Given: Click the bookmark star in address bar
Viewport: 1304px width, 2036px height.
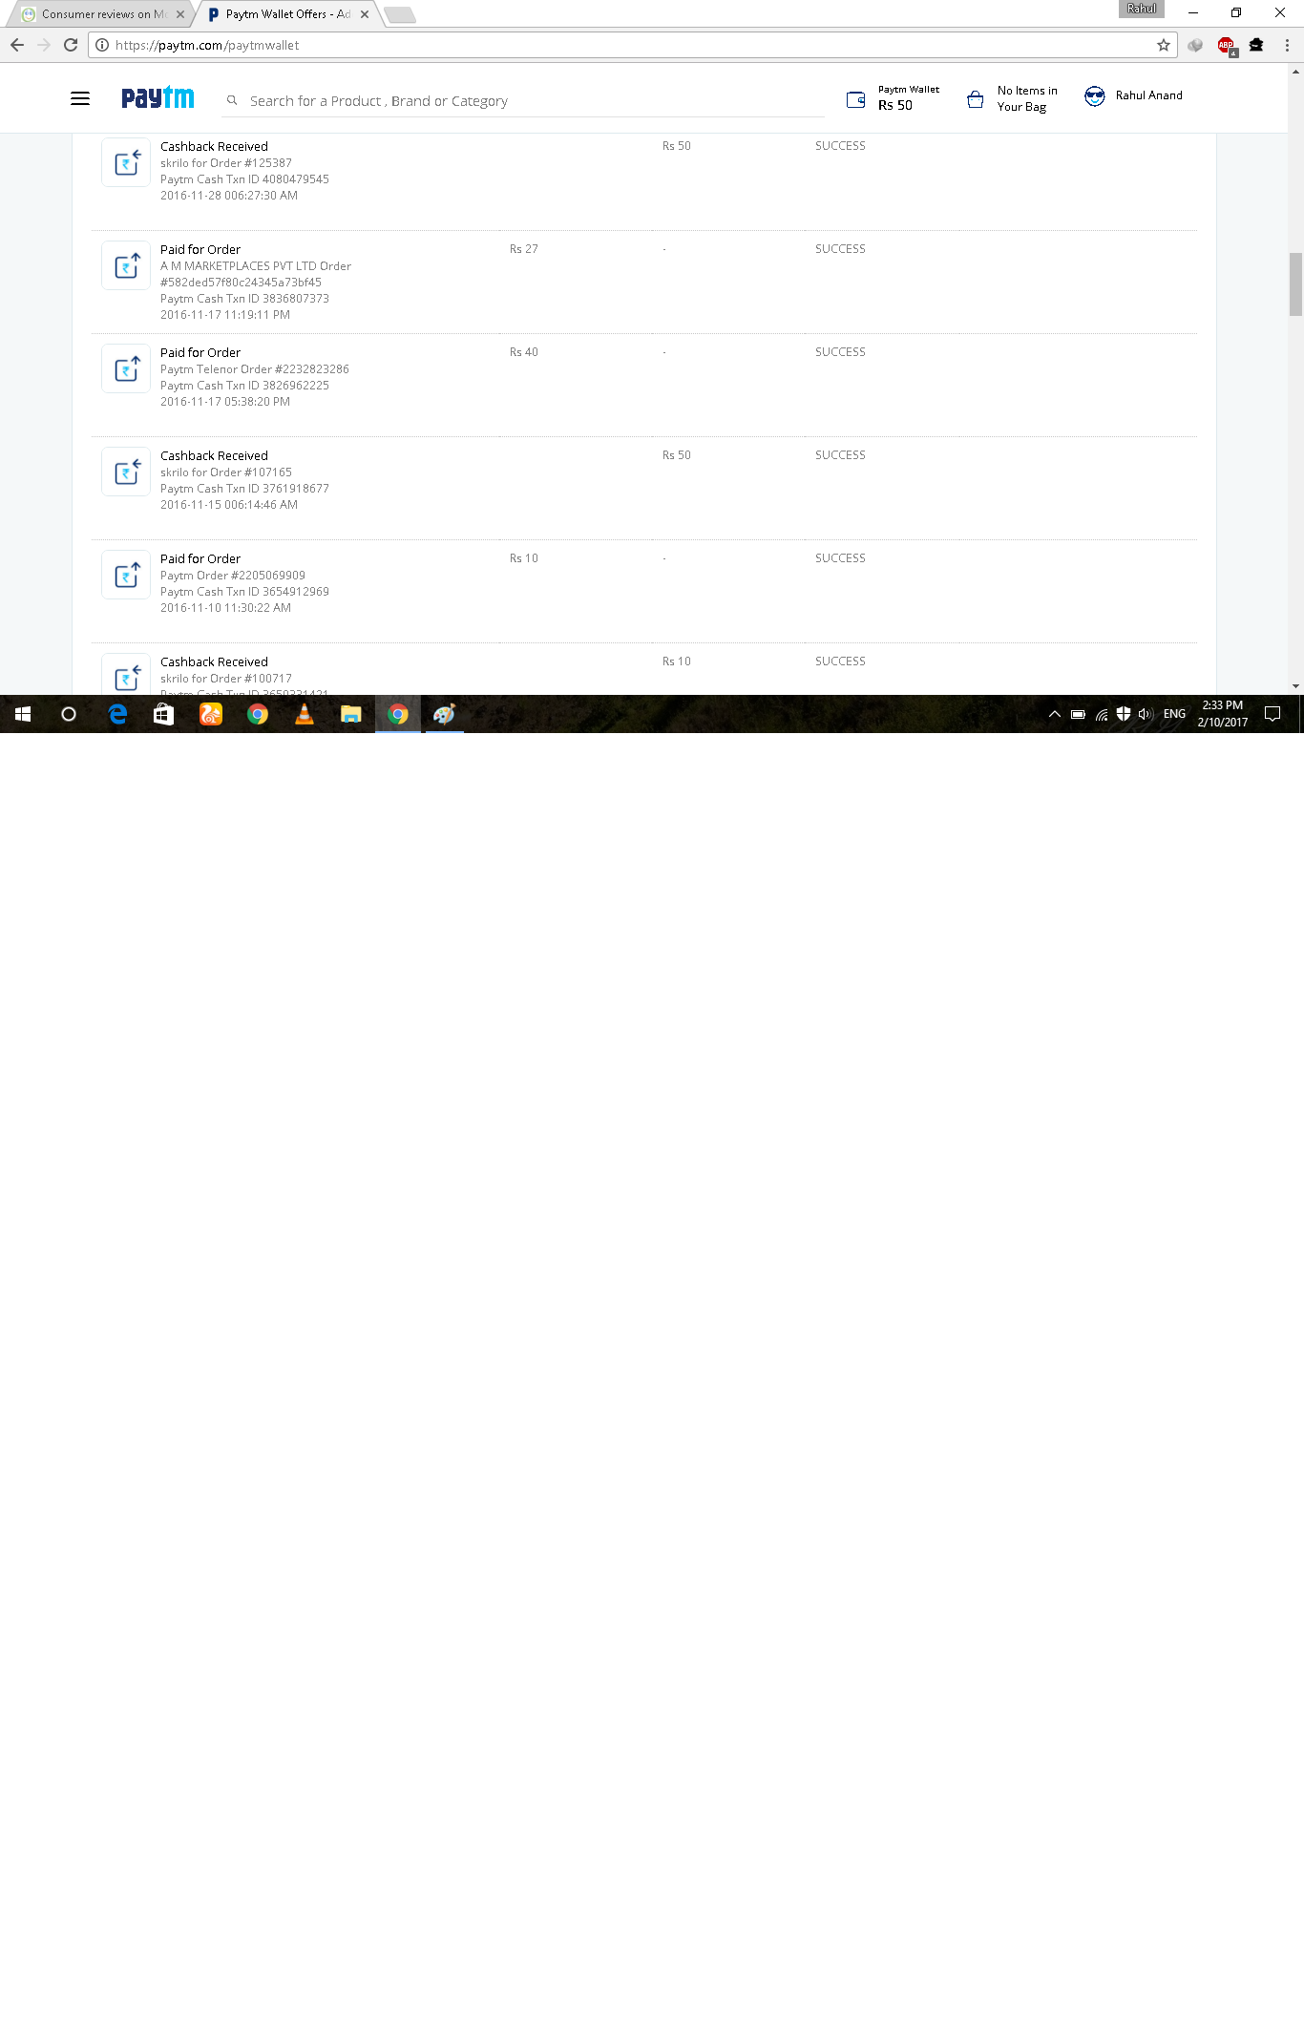Looking at the screenshot, I should point(1163,45).
